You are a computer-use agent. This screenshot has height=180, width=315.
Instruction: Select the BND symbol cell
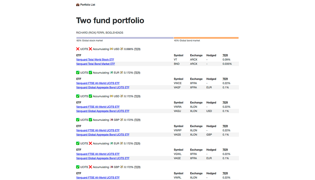point(177,64)
